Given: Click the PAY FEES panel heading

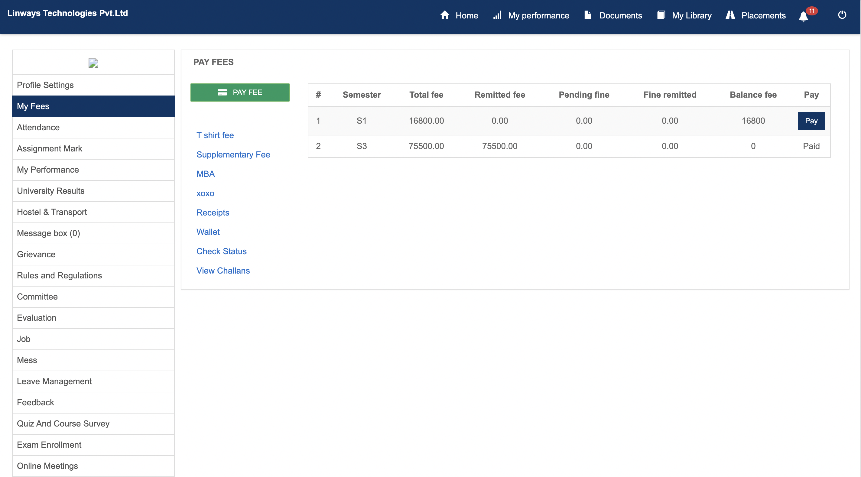Looking at the screenshot, I should click(213, 62).
